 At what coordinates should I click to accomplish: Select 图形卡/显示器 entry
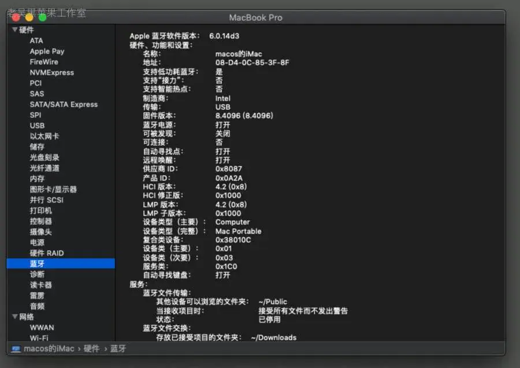click(53, 189)
